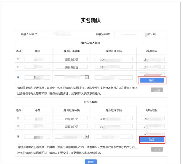Click name field in second 办税人 row
Screen dimensions: 183x164
pyautogui.click(x=37, y=126)
